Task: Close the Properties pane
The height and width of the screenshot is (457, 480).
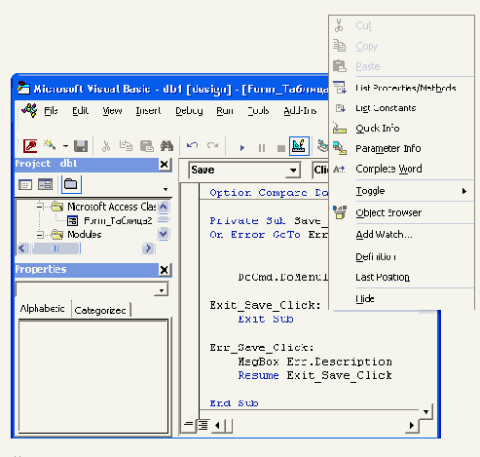Action: tap(165, 270)
